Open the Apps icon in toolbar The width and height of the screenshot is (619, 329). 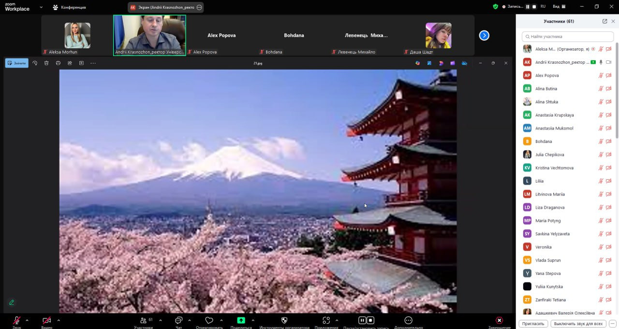pos(326,320)
